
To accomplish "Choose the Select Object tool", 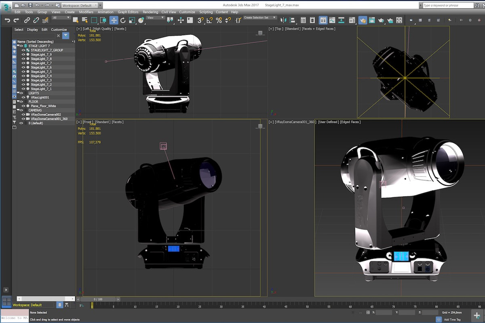I will [x=76, y=20].
